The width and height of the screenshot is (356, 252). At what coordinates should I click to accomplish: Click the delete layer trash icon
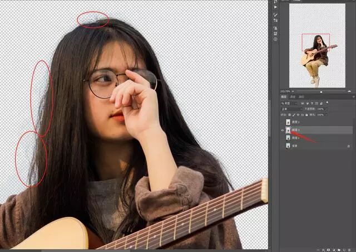[349, 250]
